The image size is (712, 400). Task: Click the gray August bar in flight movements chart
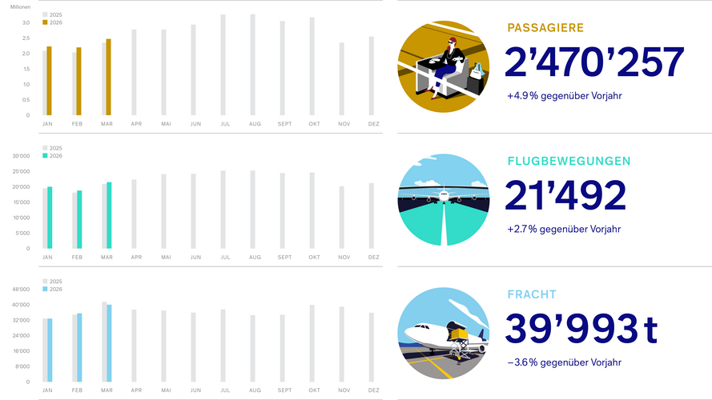tap(252, 210)
